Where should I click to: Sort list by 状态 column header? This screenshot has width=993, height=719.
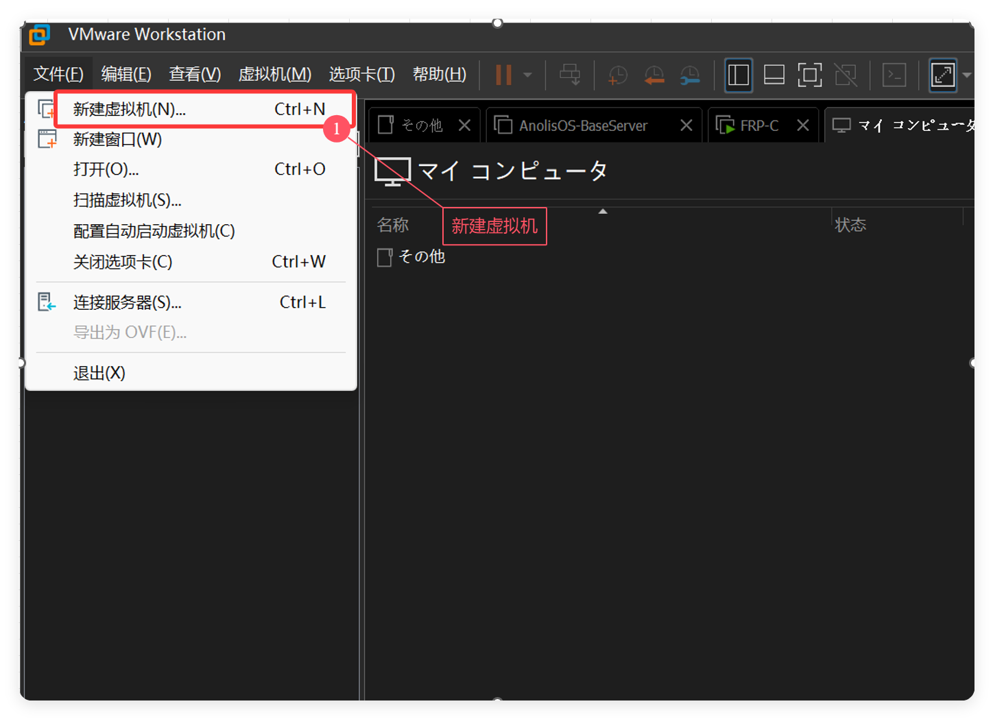850,225
